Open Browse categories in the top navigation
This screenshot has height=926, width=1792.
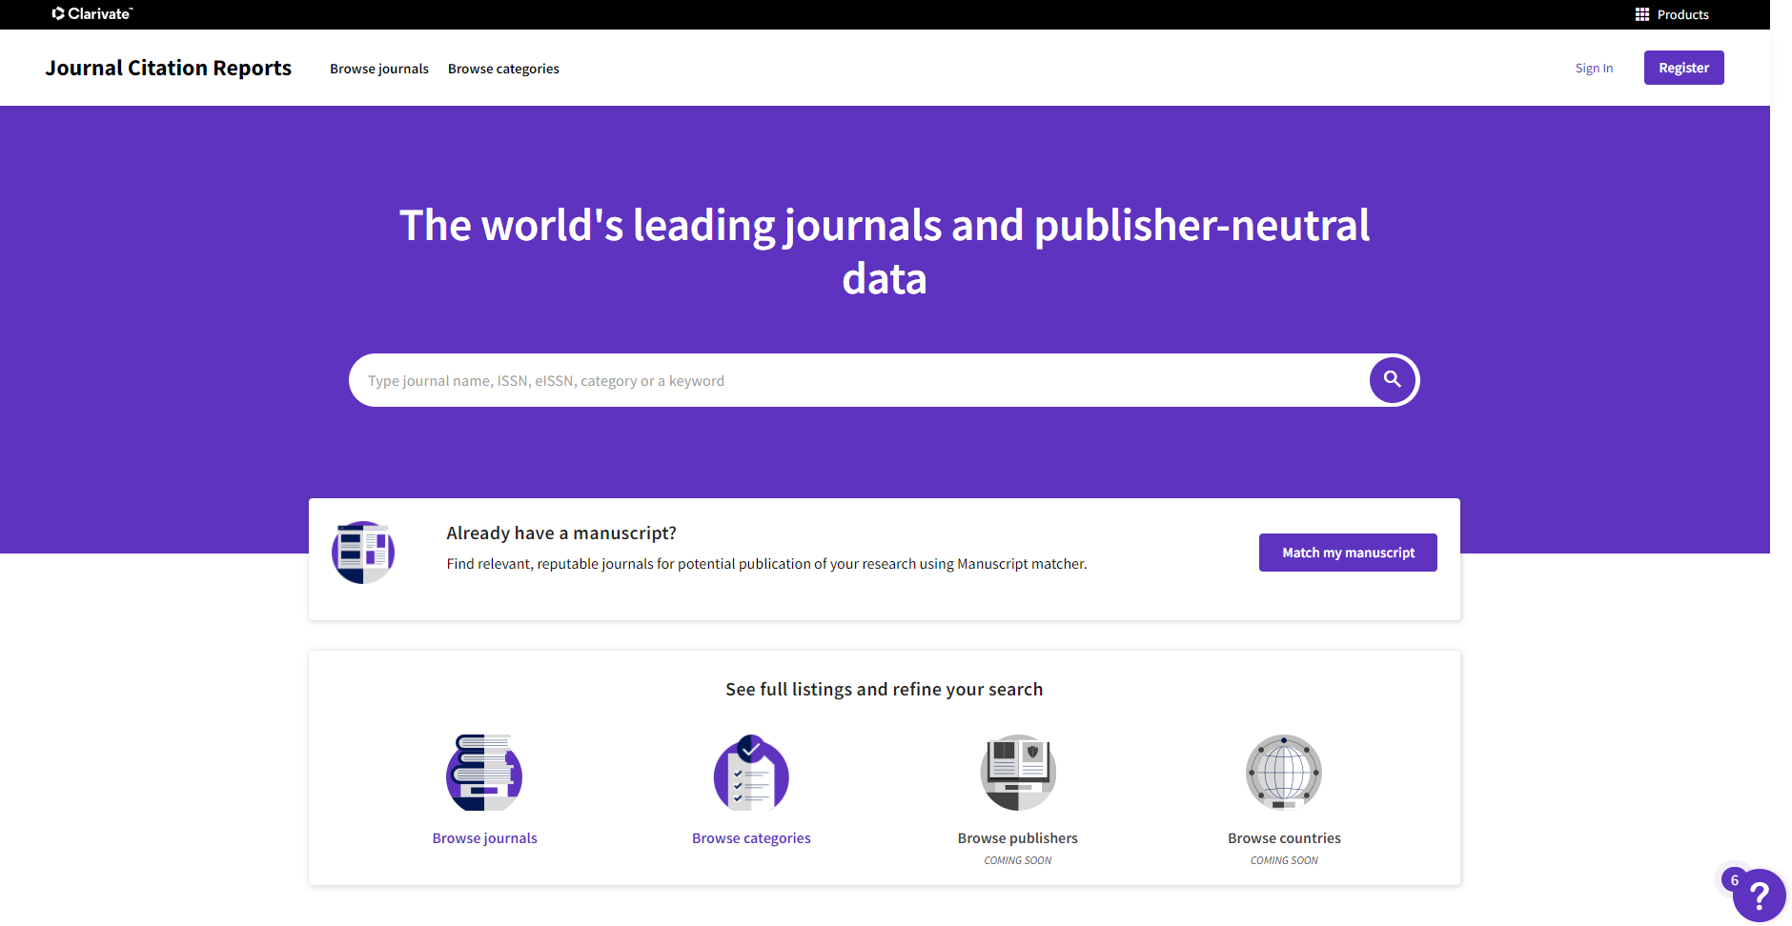[503, 69]
